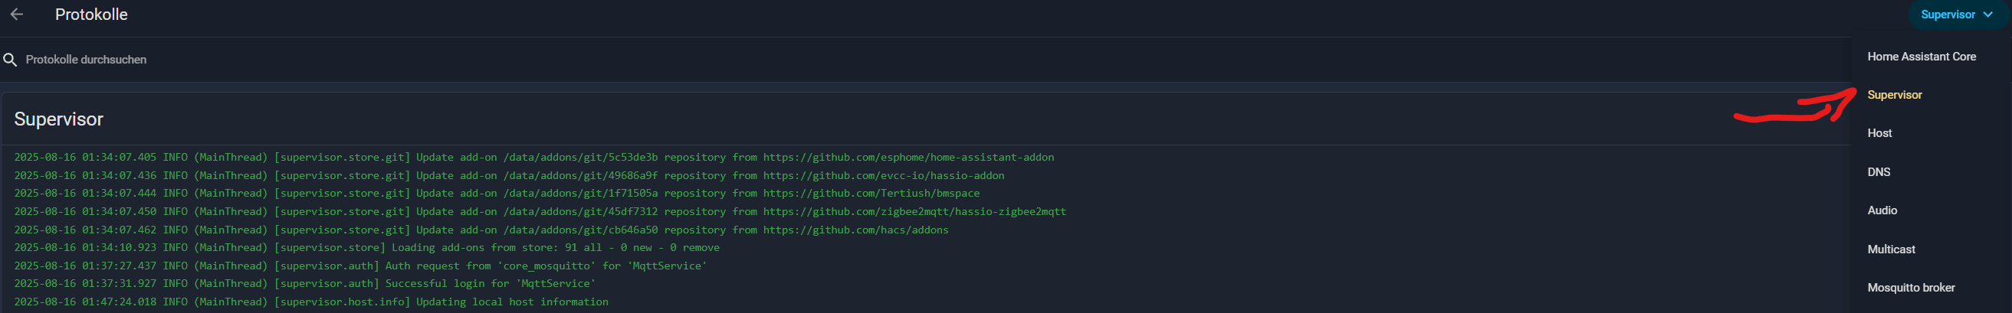Click the Supervisor card heading
The height and width of the screenshot is (313, 2012).
[58, 119]
